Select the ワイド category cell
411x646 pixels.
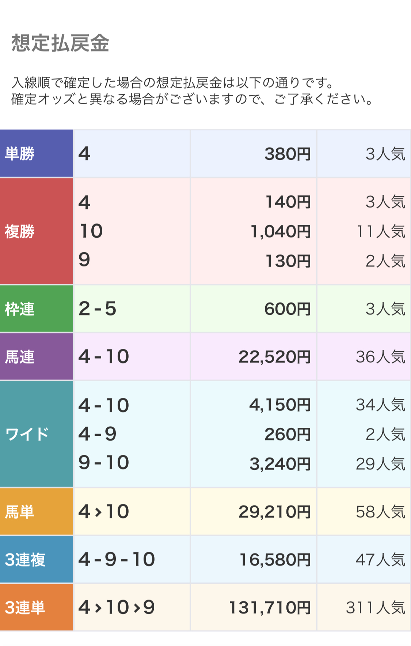pos(27,434)
